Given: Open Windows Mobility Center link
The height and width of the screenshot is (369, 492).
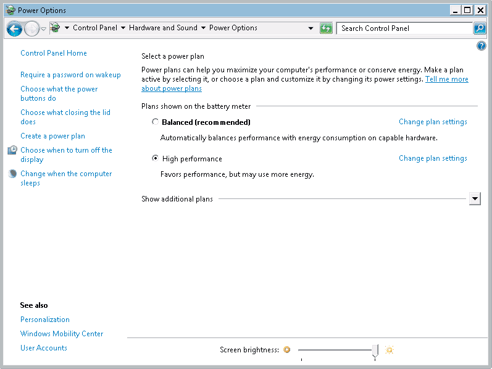Looking at the screenshot, I should point(62,334).
